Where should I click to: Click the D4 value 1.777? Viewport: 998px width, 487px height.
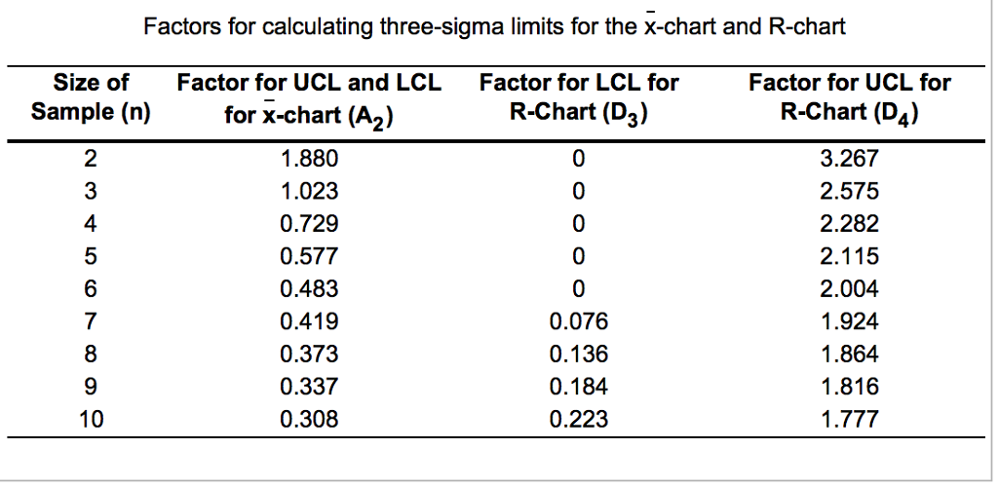(x=849, y=419)
